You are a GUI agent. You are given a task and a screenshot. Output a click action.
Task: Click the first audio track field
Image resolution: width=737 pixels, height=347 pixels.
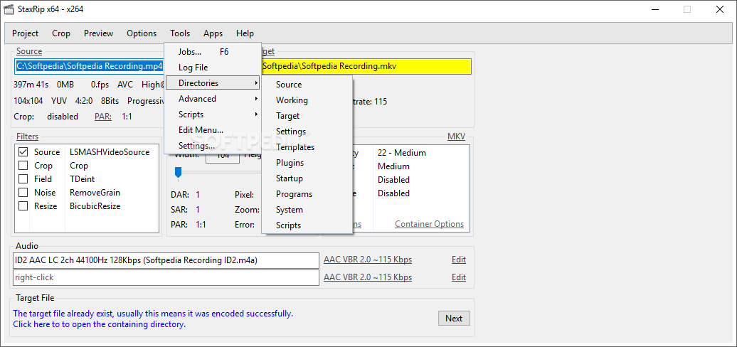(166, 260)
